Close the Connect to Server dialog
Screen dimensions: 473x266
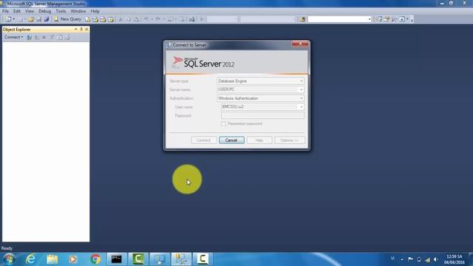(x=300, y=44)
